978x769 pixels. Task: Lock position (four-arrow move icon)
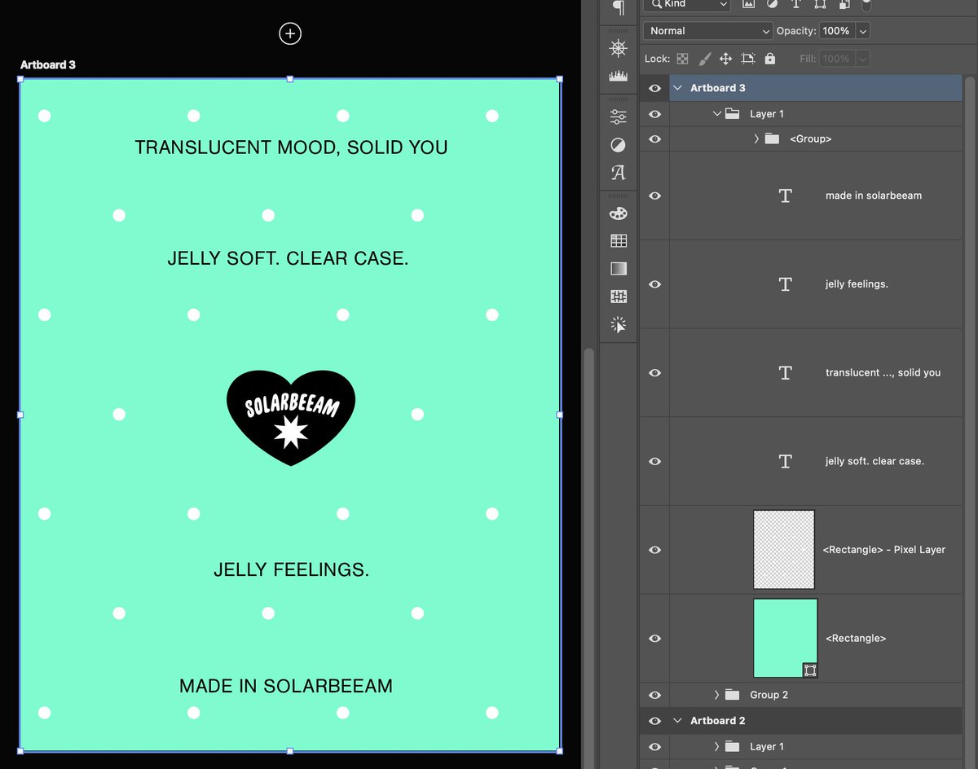pos(725,59)
